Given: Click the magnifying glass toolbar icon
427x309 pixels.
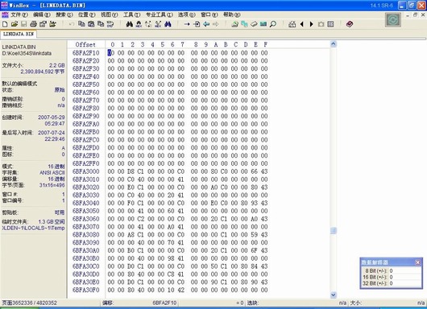Looking at the screenshot, I should tap(273, 24).
